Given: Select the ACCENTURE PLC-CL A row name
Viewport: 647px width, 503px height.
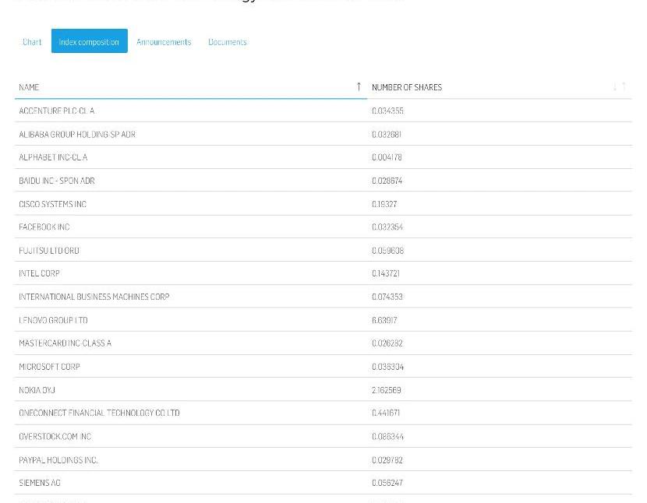Looking at the screenshot, I should click(57, 111).
